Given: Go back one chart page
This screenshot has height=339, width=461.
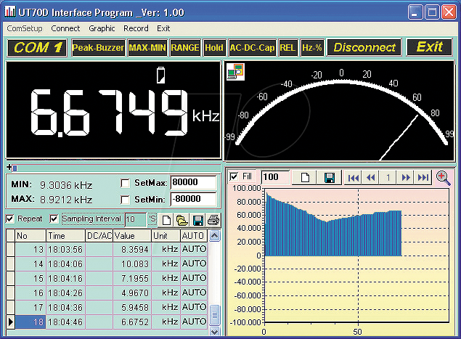Looking at the screenshot, I should [x=371, y=177].
